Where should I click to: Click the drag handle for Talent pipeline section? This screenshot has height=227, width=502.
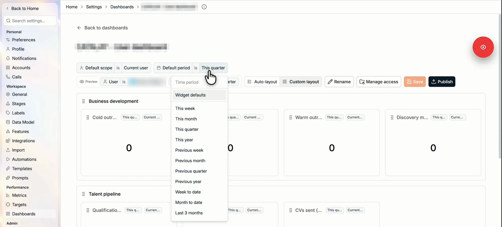[83, 194]
